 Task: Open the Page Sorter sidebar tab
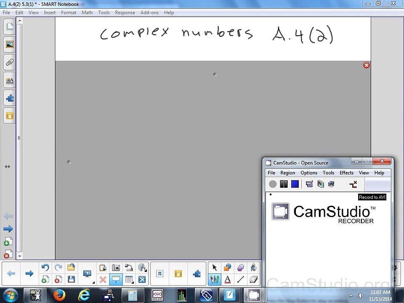(10, 26)
